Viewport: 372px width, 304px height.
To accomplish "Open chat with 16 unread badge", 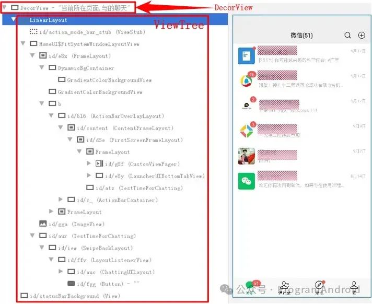I will click(x=302, y=80).
